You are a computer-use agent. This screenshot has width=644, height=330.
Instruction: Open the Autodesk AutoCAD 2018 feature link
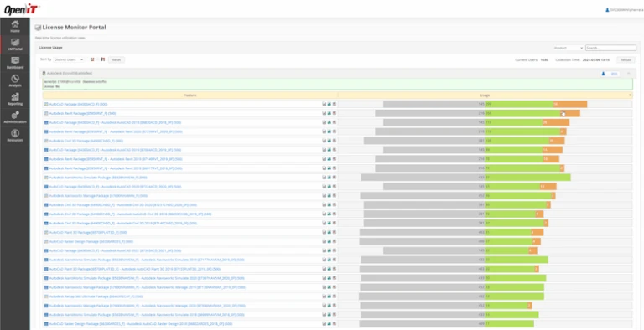[x=115, y=123]
